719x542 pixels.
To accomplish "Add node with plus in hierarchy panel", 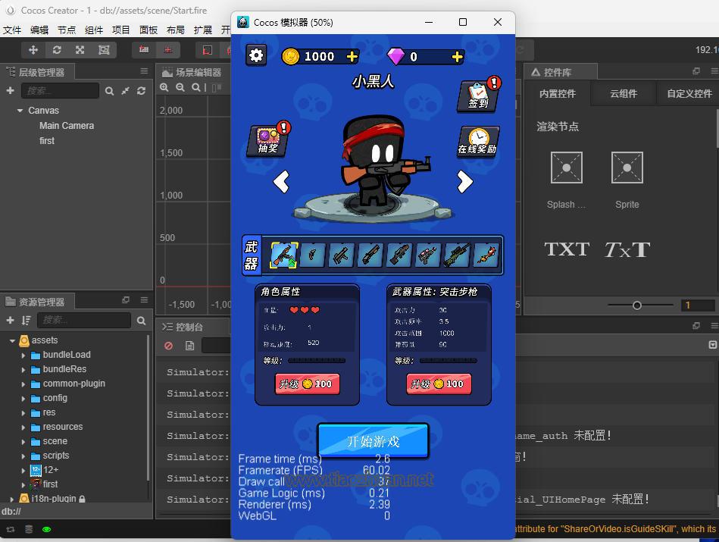I will [x=10, y=90].
